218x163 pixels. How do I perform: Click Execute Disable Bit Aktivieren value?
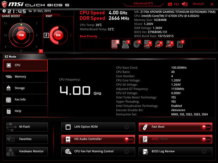tap(178, 110)
